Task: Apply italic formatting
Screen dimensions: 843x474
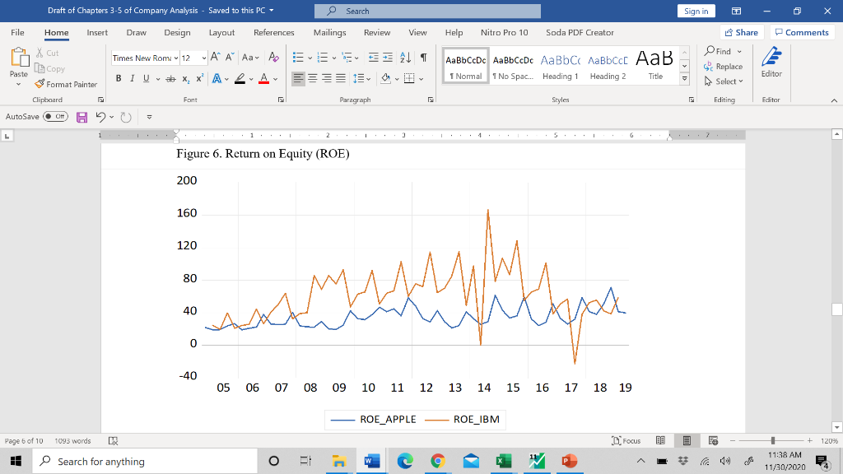Action: click(x=132, y=77)
